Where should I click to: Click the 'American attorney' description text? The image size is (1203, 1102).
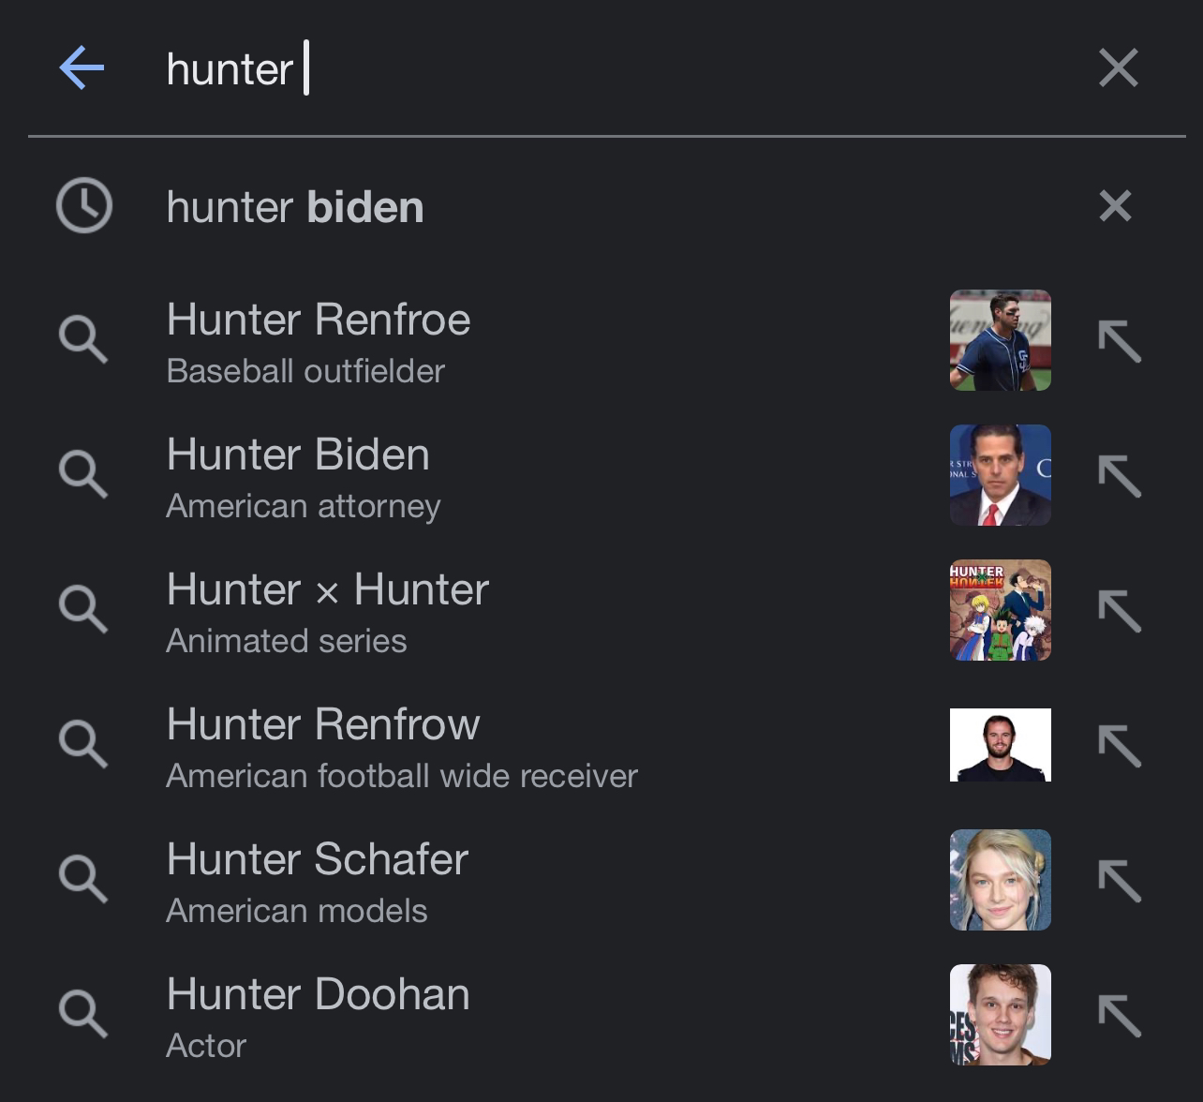point(304,506)
